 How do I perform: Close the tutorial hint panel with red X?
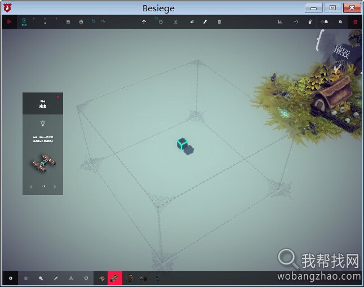click(58, 97)
